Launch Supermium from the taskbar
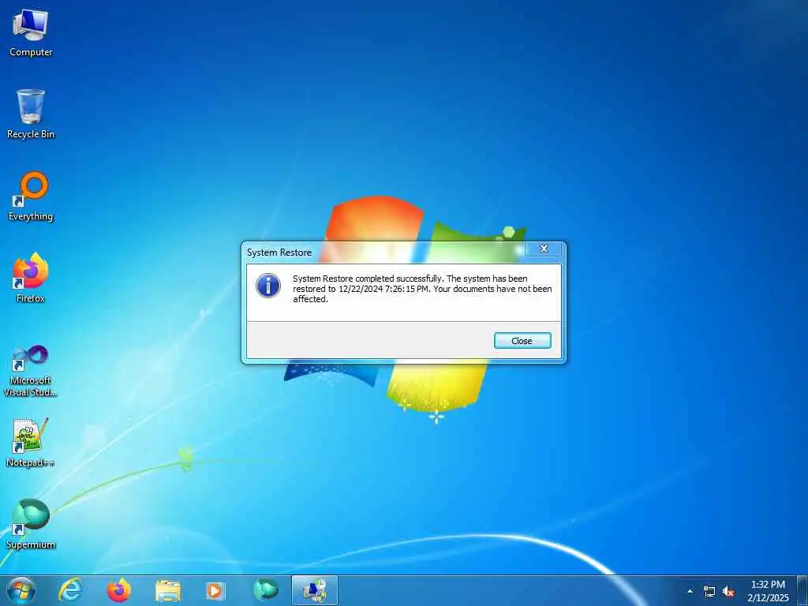 266,590
